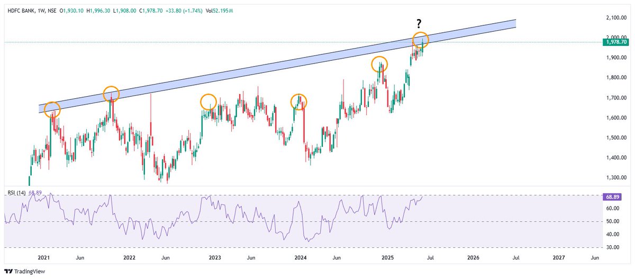Click the 2022 label on time axis
Image resolution: width=635 pixels, height=279 pixels.
click(x=130, y=258)
